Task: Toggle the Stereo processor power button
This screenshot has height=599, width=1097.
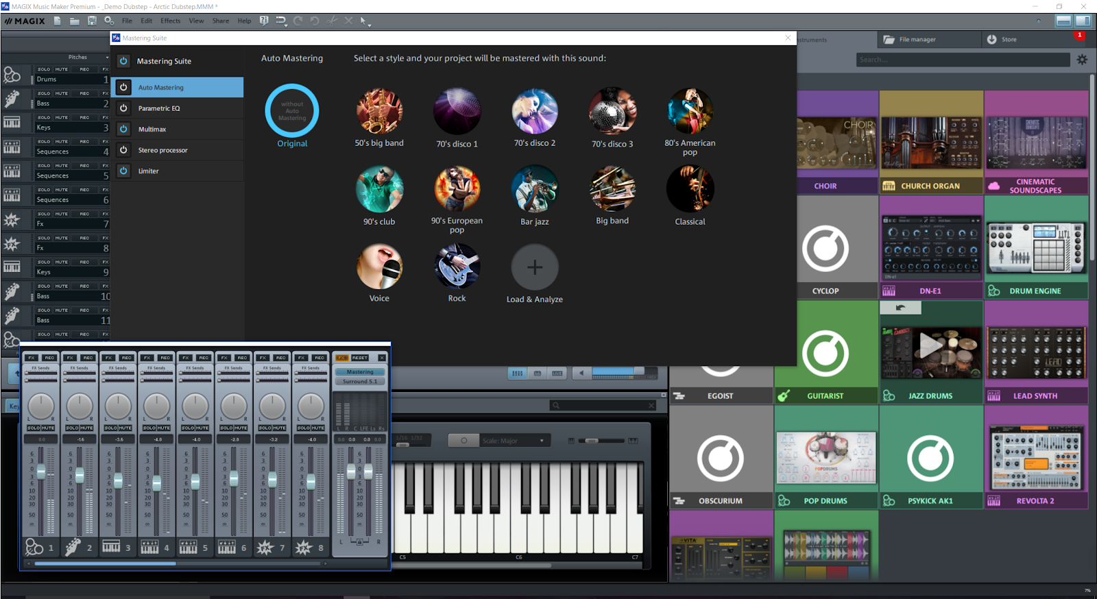Action: click(x=123, y=150)
